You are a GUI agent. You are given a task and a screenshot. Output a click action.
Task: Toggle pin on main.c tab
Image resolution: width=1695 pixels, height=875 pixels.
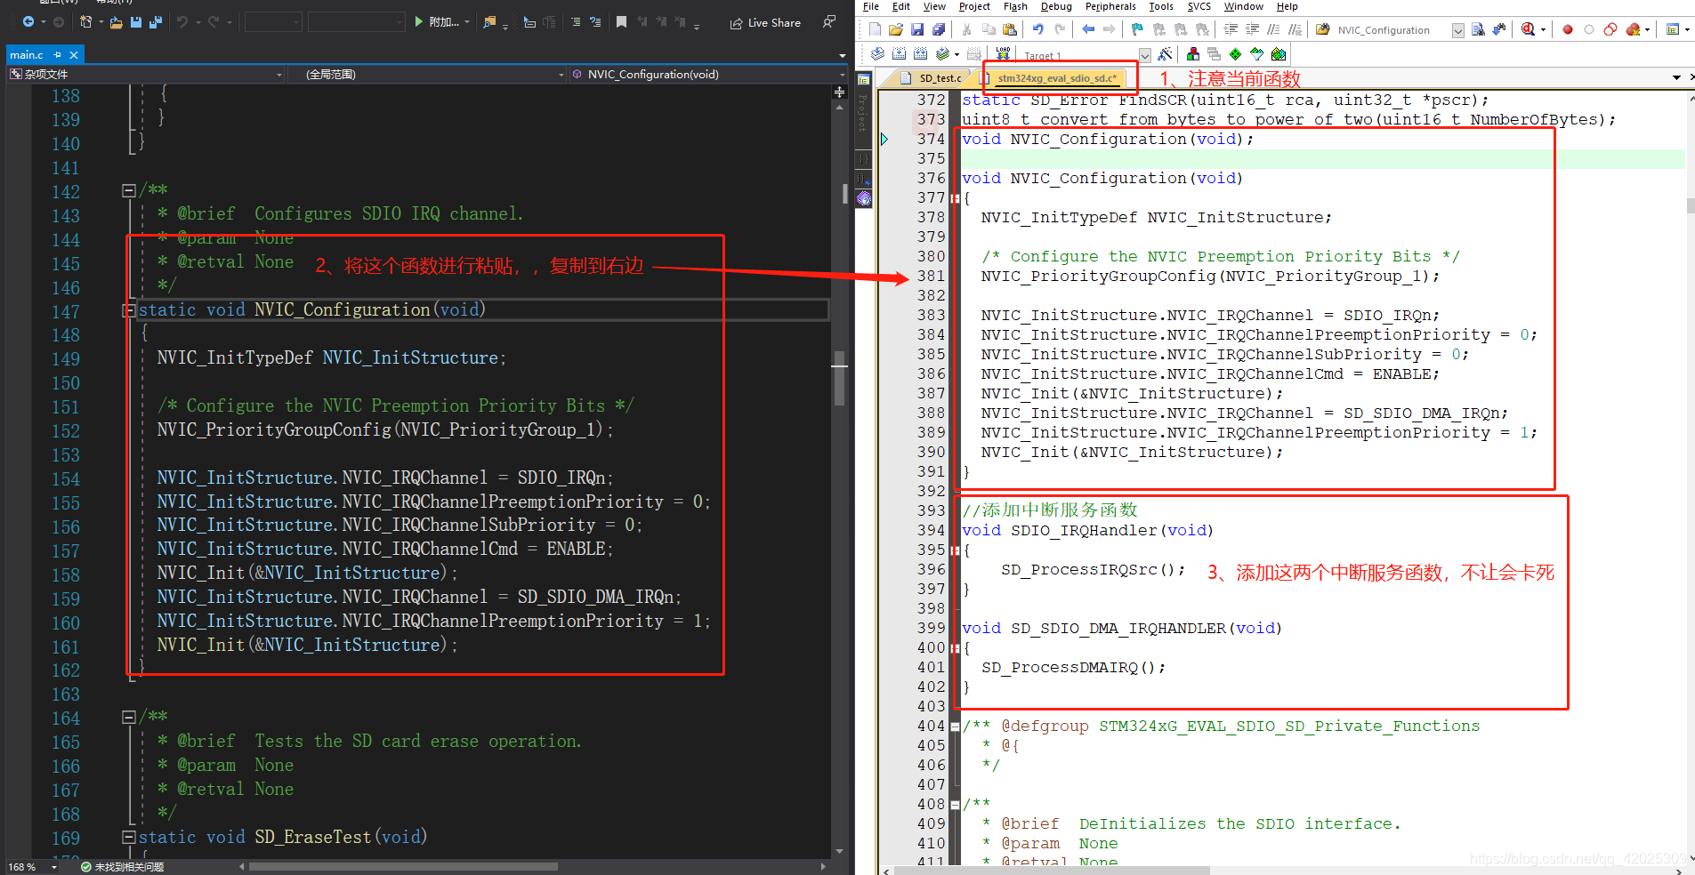pyautogui.click(x=58, y=55)
